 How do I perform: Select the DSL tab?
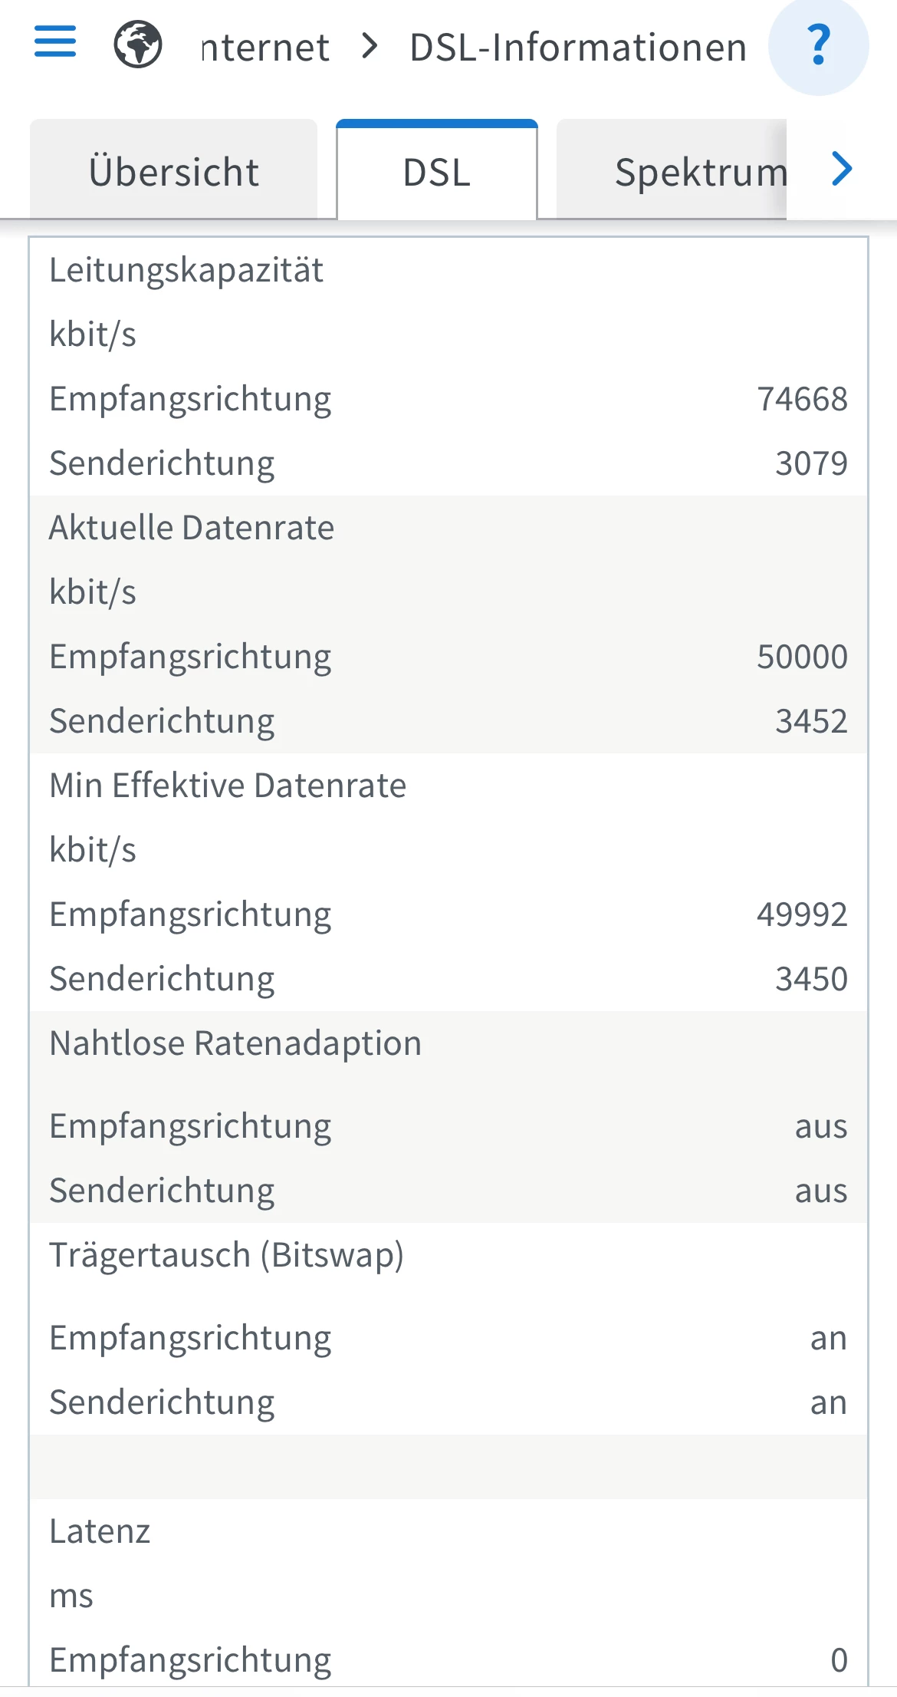click(436, 172)
